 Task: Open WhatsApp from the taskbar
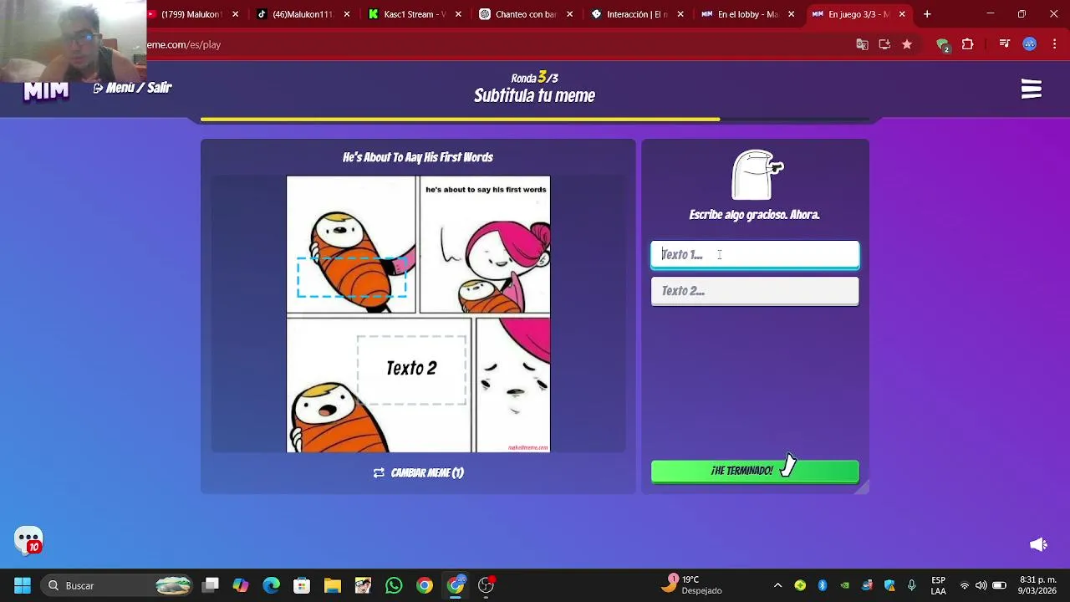[394, 585]
